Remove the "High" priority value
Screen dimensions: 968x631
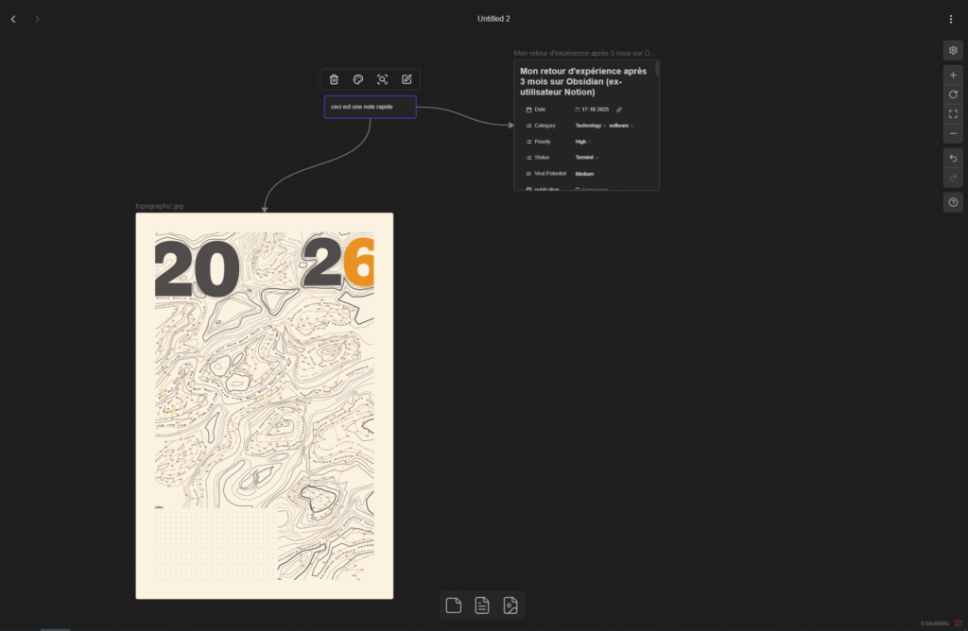[x=590, y=142]
